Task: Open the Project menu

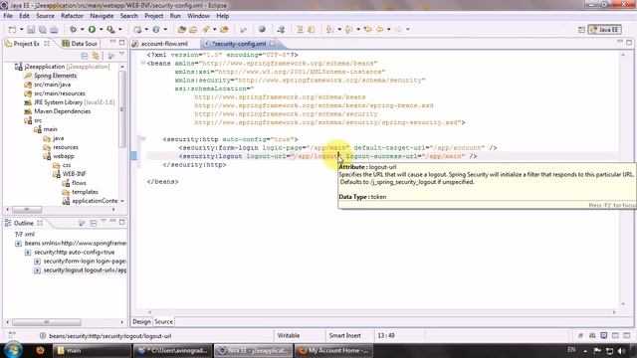Action: [153, 16]
